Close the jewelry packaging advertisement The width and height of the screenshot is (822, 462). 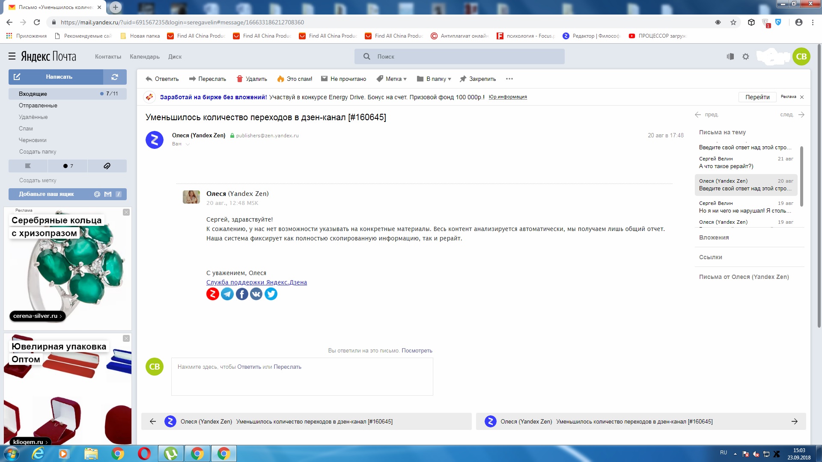click(x=126, y=338)
